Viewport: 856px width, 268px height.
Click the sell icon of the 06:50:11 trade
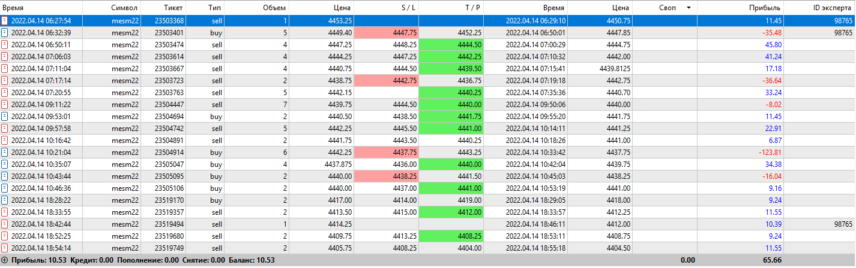(5, 44)
